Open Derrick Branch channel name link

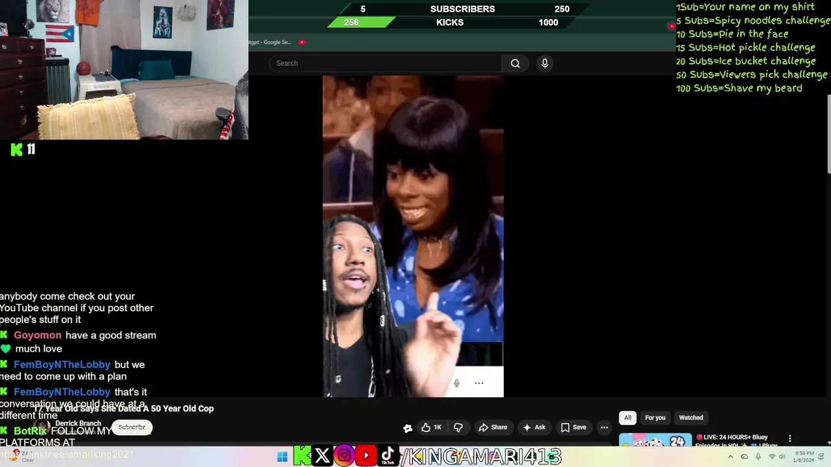(x=78, y=424)
